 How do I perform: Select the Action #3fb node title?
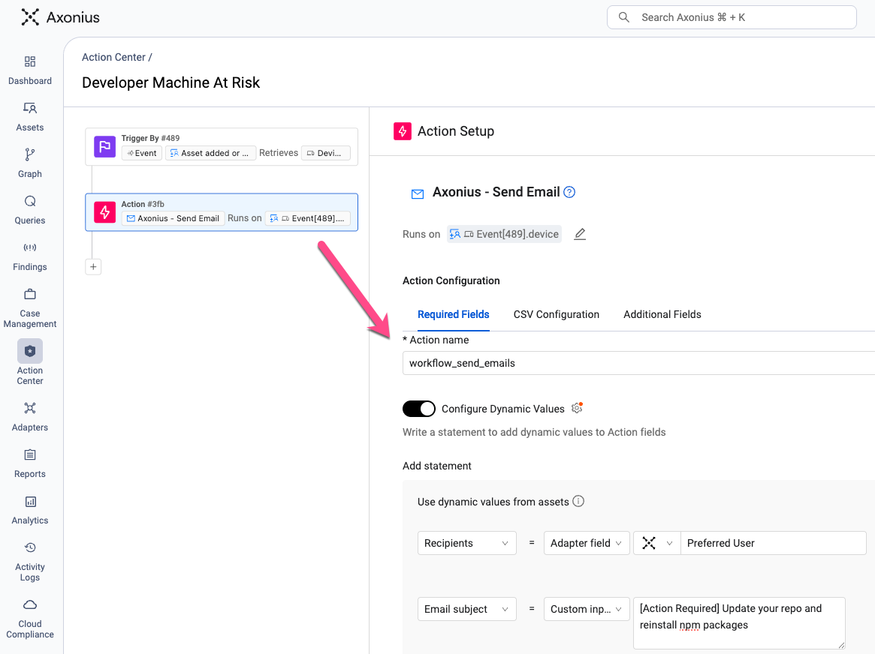tap(142, 204)
